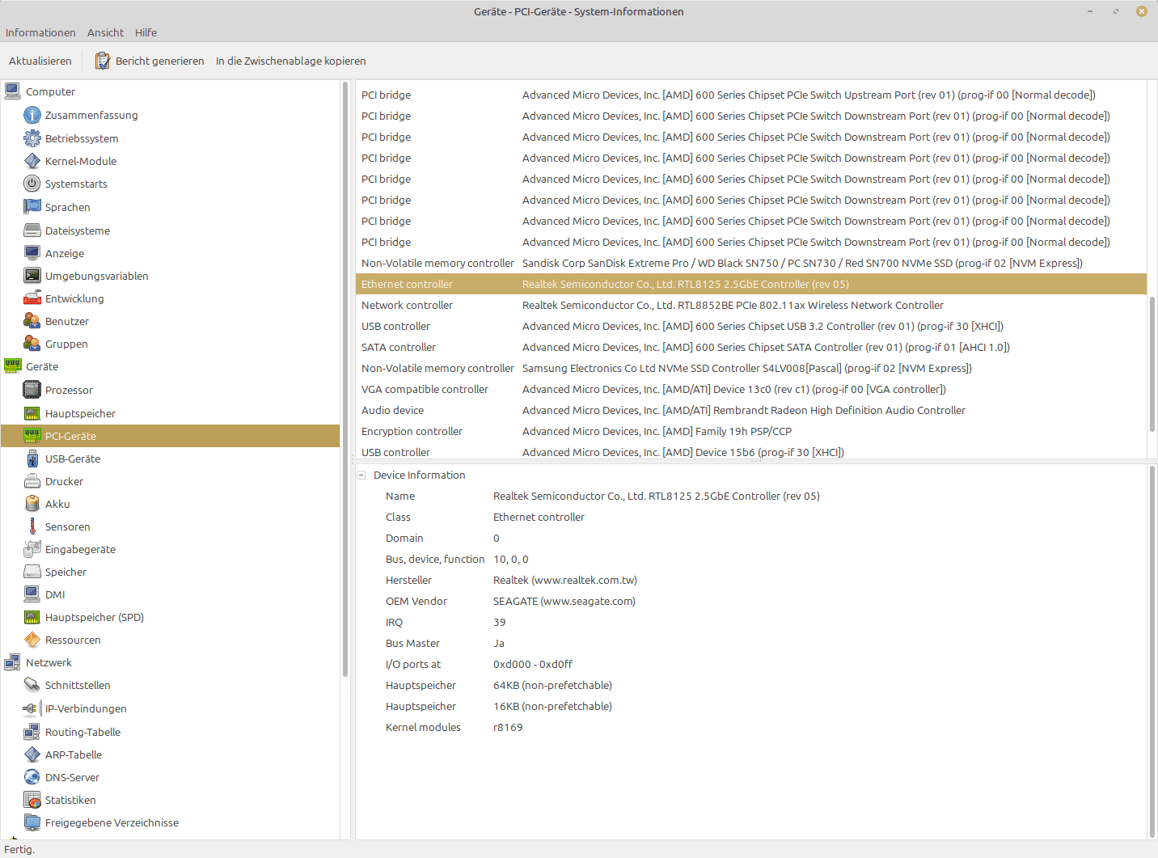This screenshot has width=1158, height=858.
Task: Click the PCI device list scrollbar
Action: 1152,364
